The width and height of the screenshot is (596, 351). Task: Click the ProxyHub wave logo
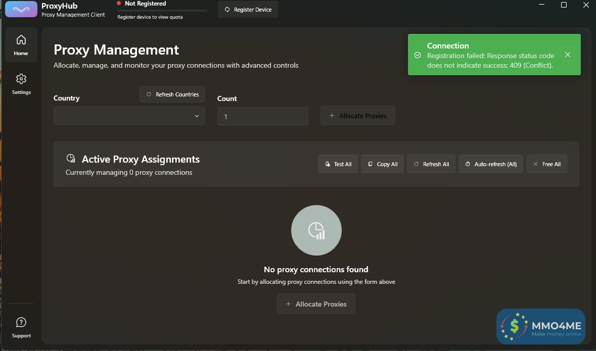[x=21, y=9]
